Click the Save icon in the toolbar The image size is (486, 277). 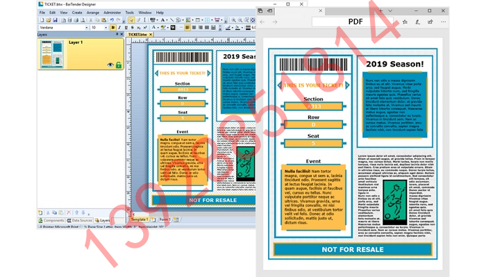click(55, 20)
